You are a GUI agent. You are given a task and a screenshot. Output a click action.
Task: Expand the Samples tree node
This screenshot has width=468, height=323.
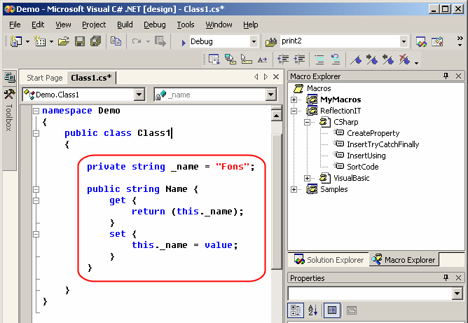pyautogui.click(x=294, y=190)
